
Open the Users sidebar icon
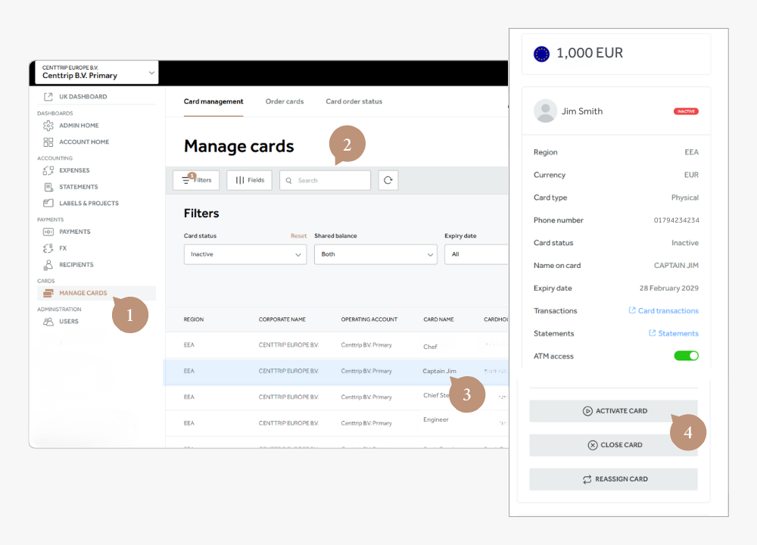click(x=48, y=322)
